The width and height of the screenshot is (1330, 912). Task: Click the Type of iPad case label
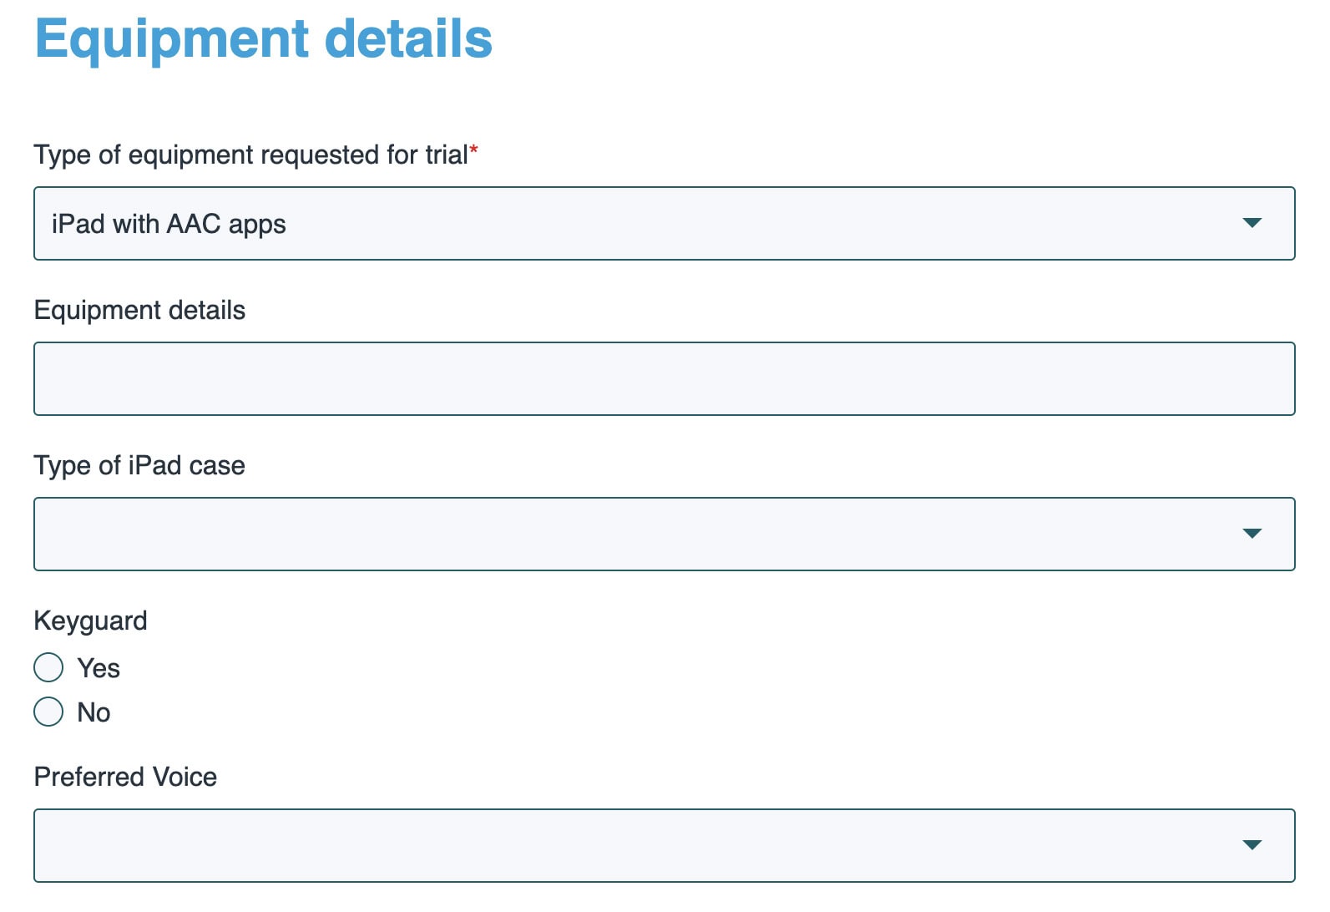[139, 465]
